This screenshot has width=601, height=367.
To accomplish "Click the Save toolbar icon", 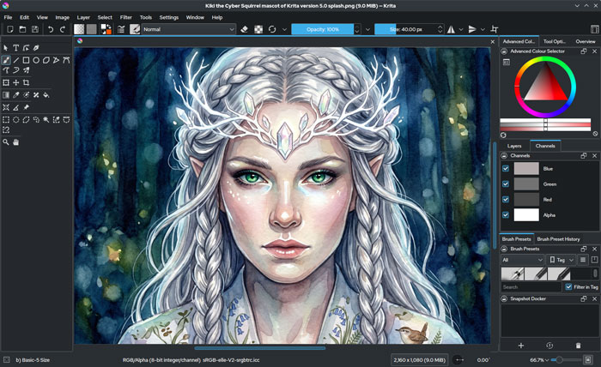I will [35, 29].
